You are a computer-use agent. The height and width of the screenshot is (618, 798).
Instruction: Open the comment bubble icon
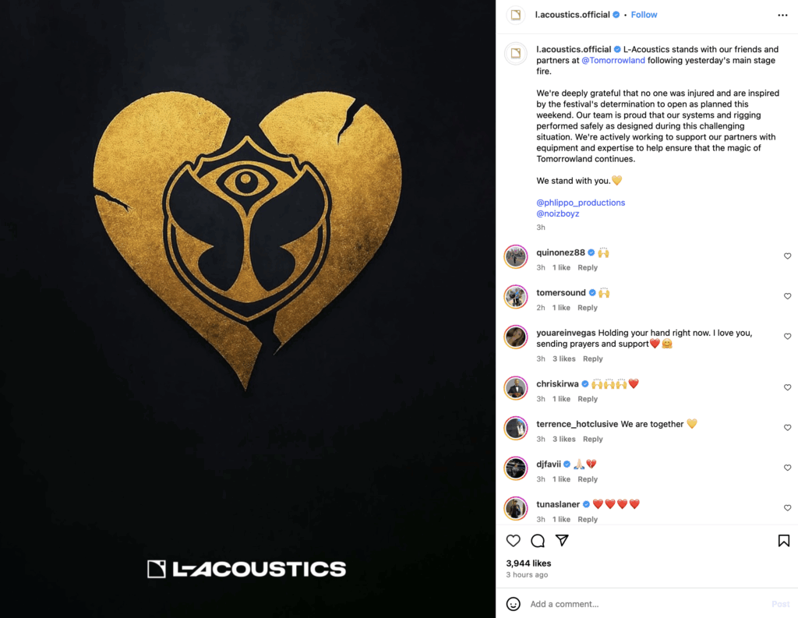[x=538, y=541]
